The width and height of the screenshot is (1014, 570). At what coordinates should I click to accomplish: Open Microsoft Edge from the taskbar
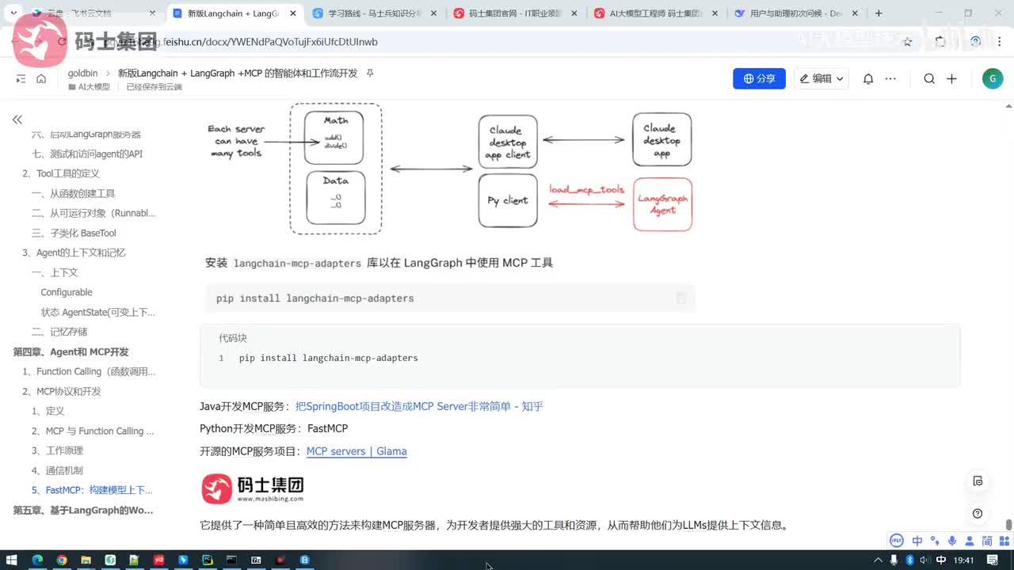37,560
